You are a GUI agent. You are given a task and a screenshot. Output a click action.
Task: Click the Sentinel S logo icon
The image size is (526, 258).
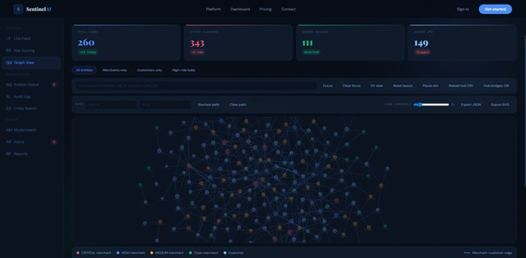pyautogui.click(x=18, y=9)
